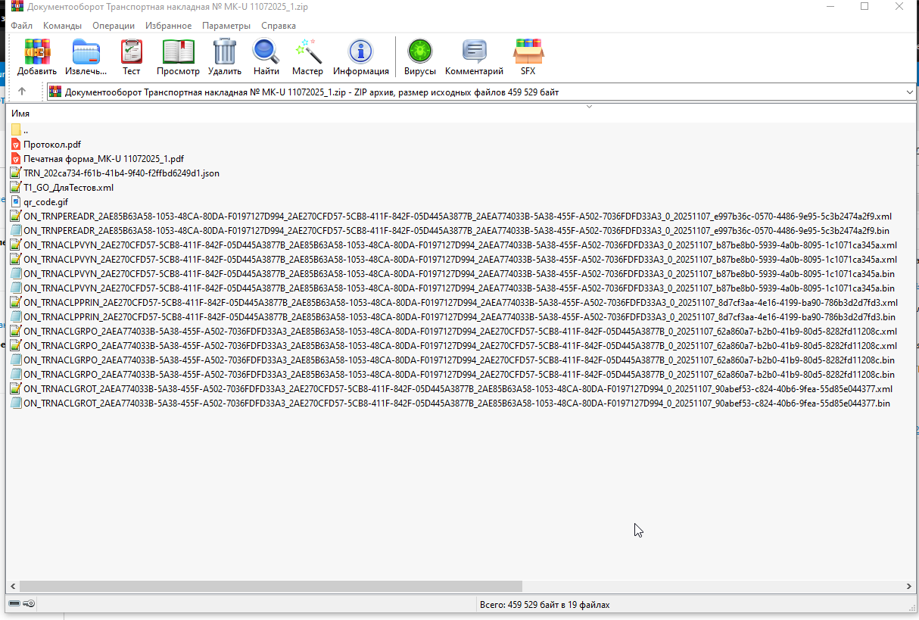Click the archive icon in the address bar

55,92
